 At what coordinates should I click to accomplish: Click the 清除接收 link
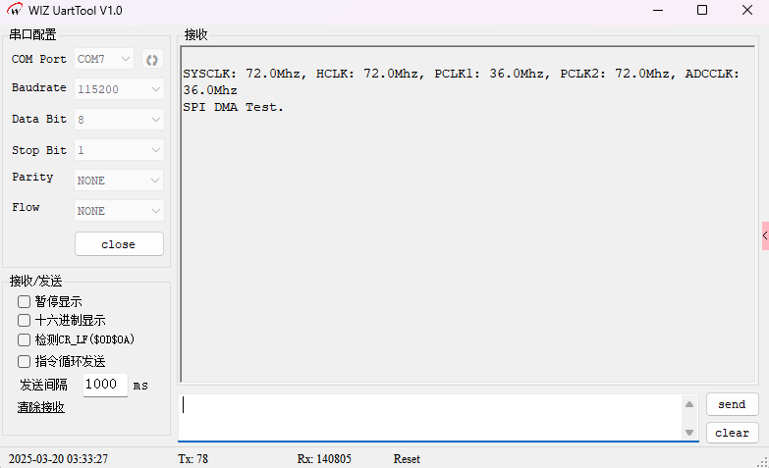41,407
